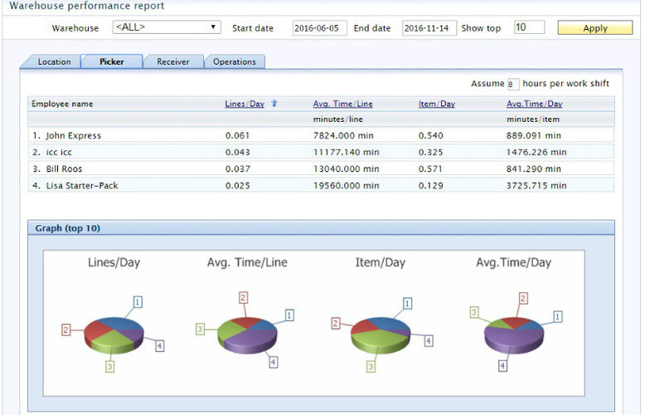This screenshot has width=645, height=415.
Task: Click the 3725.715 min value
Action: click(x=536, y=185)
